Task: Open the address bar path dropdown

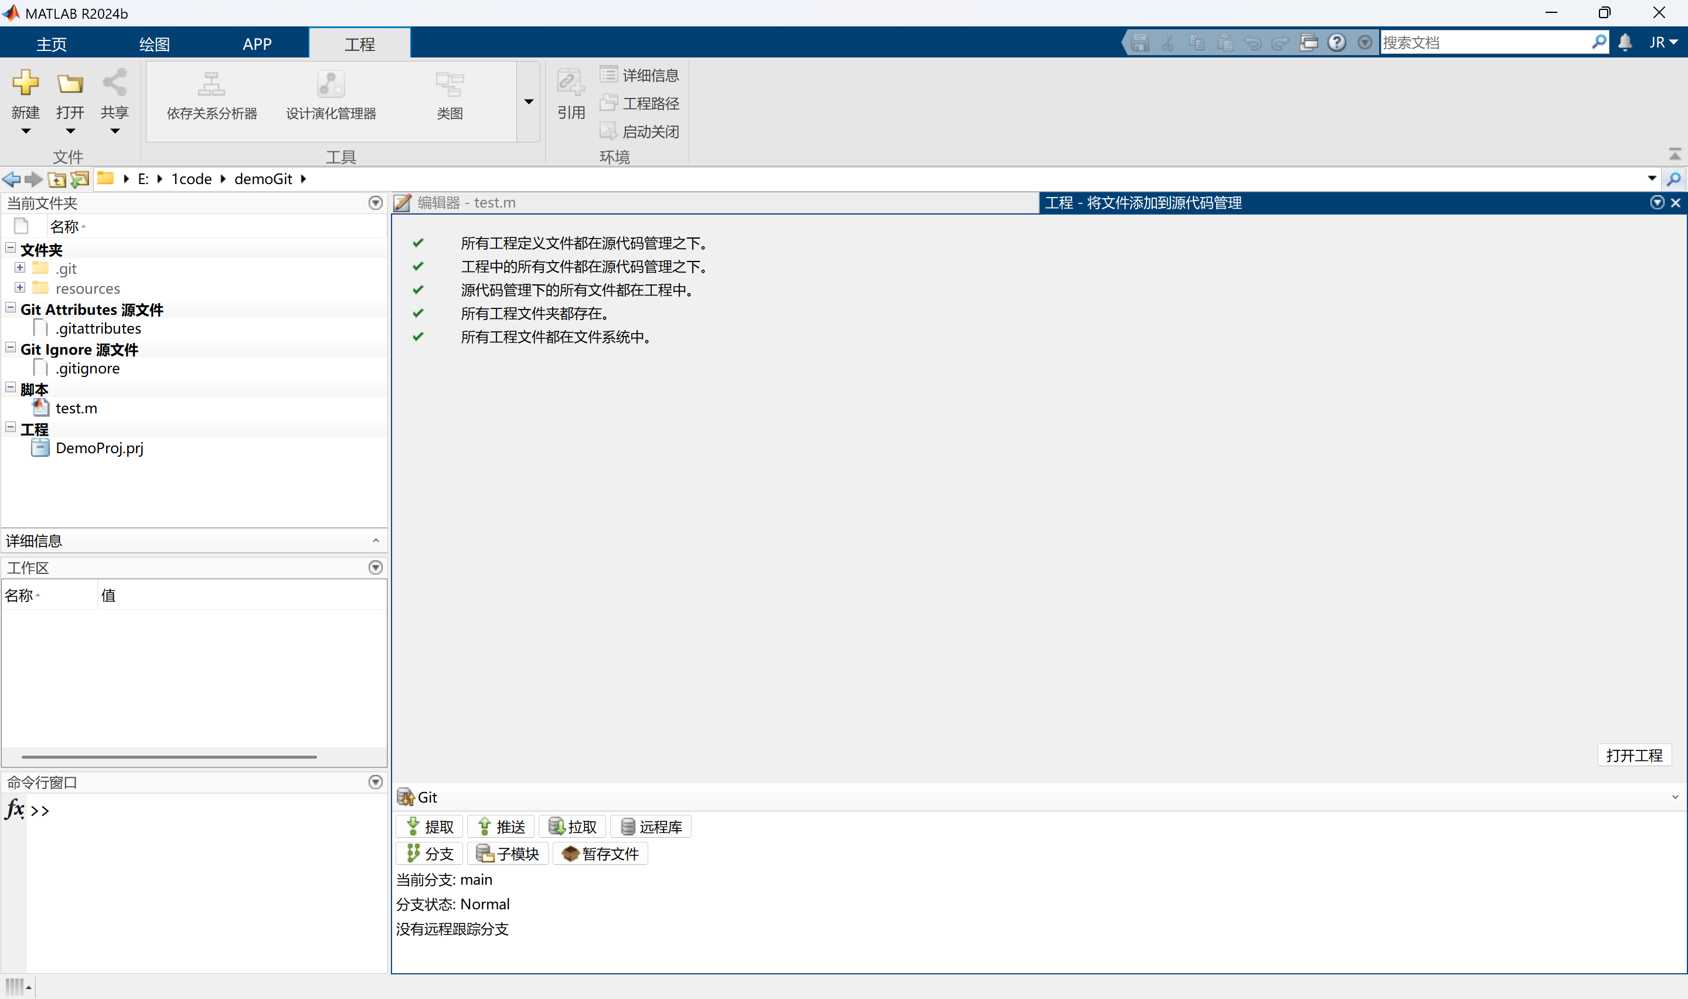Action: click(x=1652, y=178)
